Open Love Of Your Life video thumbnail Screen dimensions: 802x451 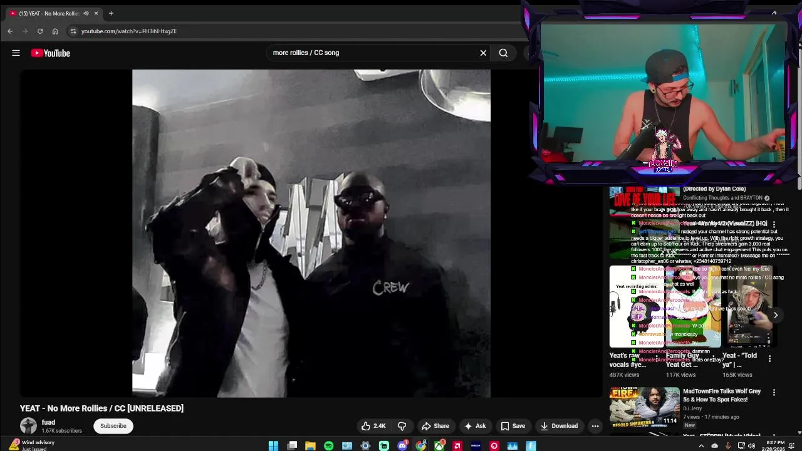point(645,200)
